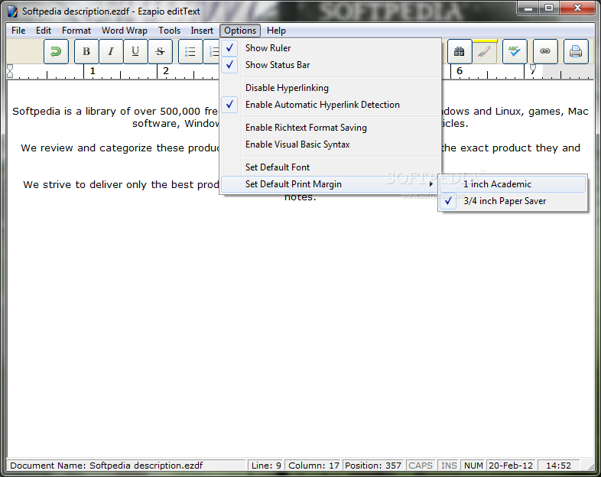
Task: Click the Ezapio editText title bar icon
Action: coord(13,11)
